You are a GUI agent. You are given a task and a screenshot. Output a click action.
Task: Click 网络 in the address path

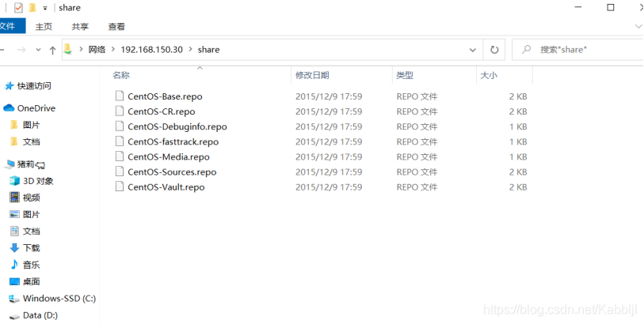(97, 50)
